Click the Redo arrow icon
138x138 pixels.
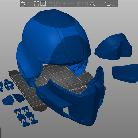click(114, 4)
